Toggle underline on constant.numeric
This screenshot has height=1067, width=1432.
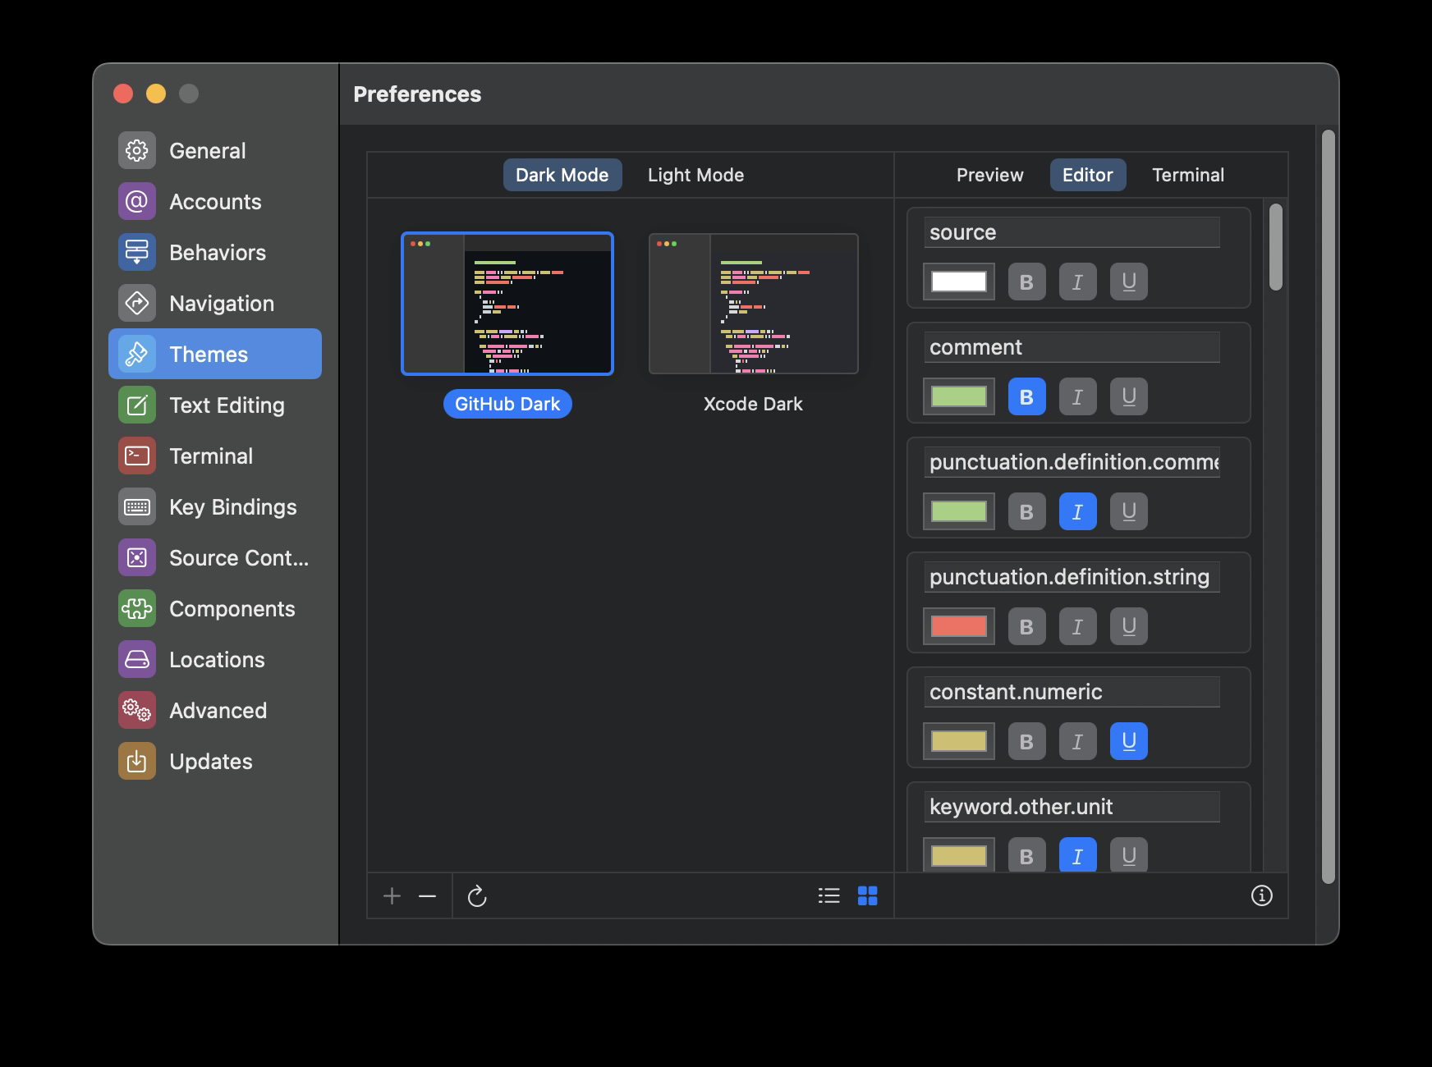click(1128, 741)
